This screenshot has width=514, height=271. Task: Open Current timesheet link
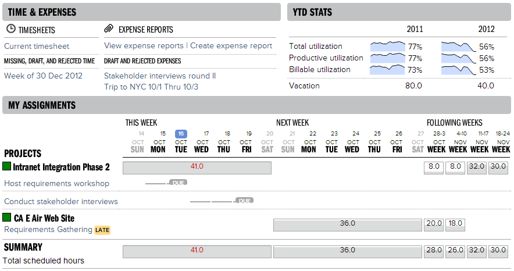[37, 46]
